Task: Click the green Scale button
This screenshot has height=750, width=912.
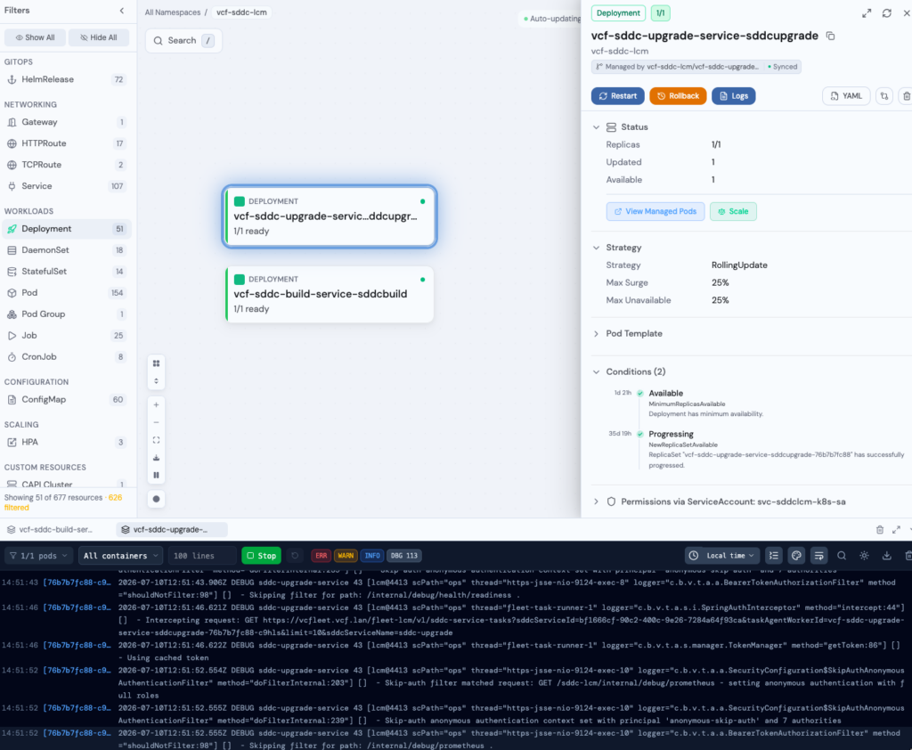Action: point(733,212)
